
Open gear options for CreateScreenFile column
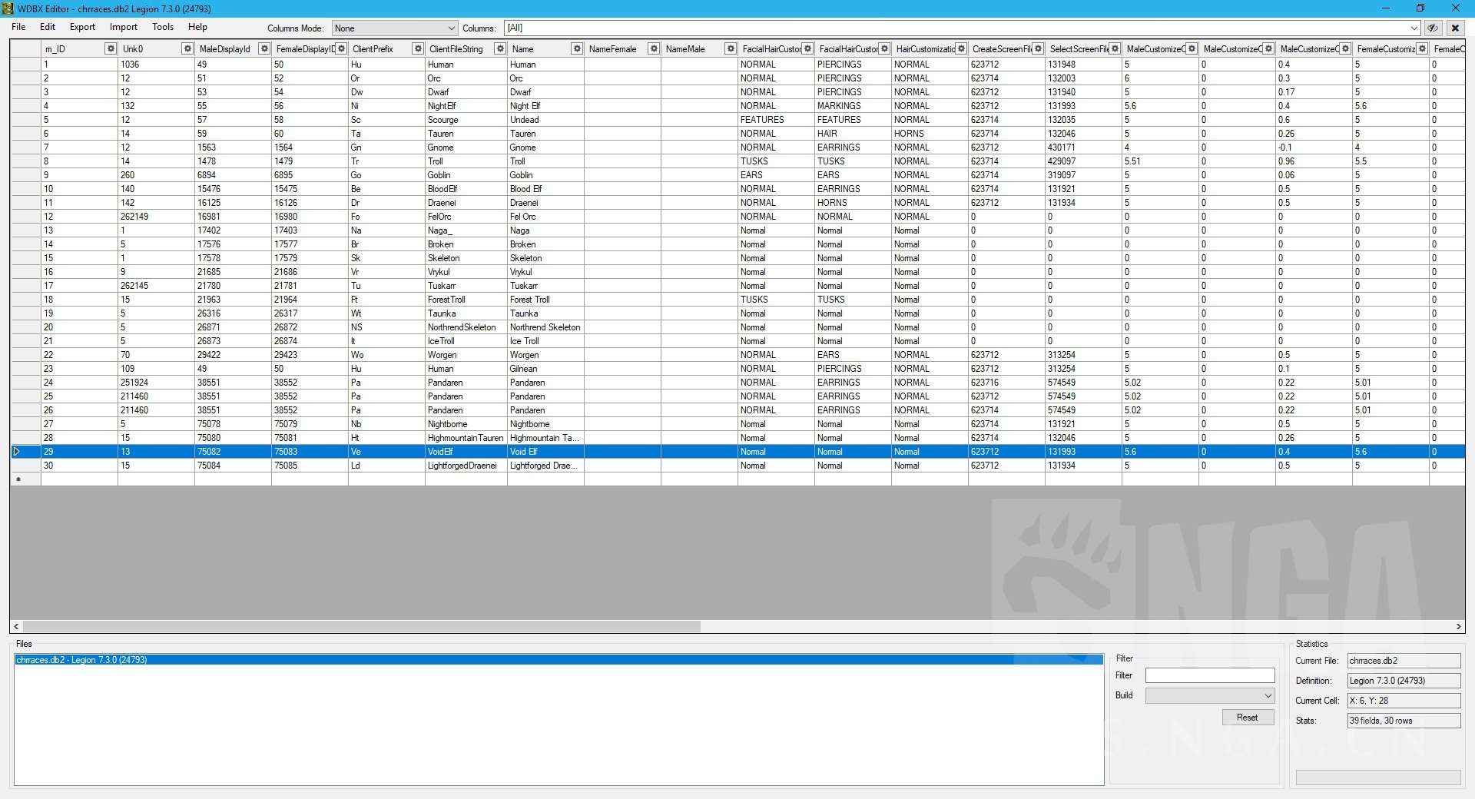[x=1037, y=48]
